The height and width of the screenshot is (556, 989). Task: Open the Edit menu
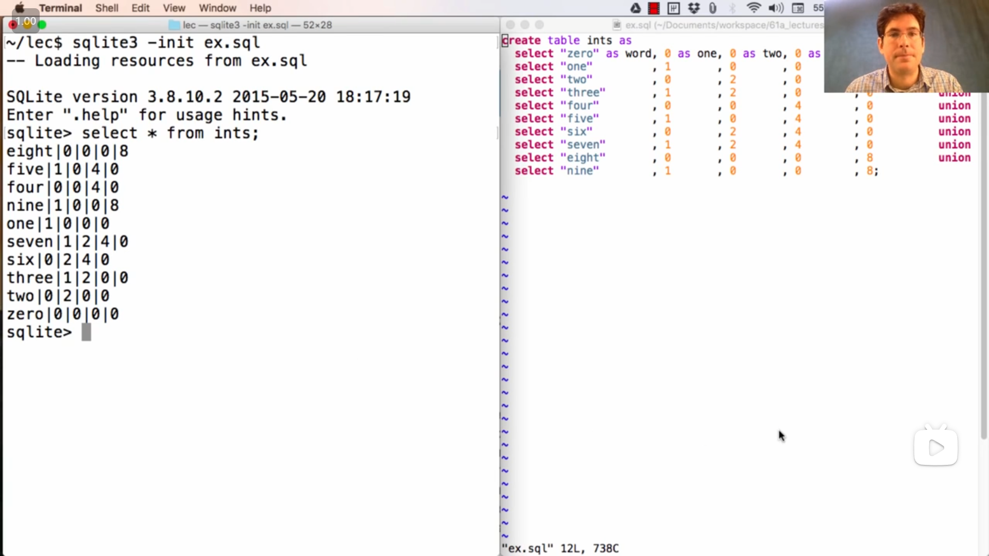pyautogui.click(x=140, y=8)
